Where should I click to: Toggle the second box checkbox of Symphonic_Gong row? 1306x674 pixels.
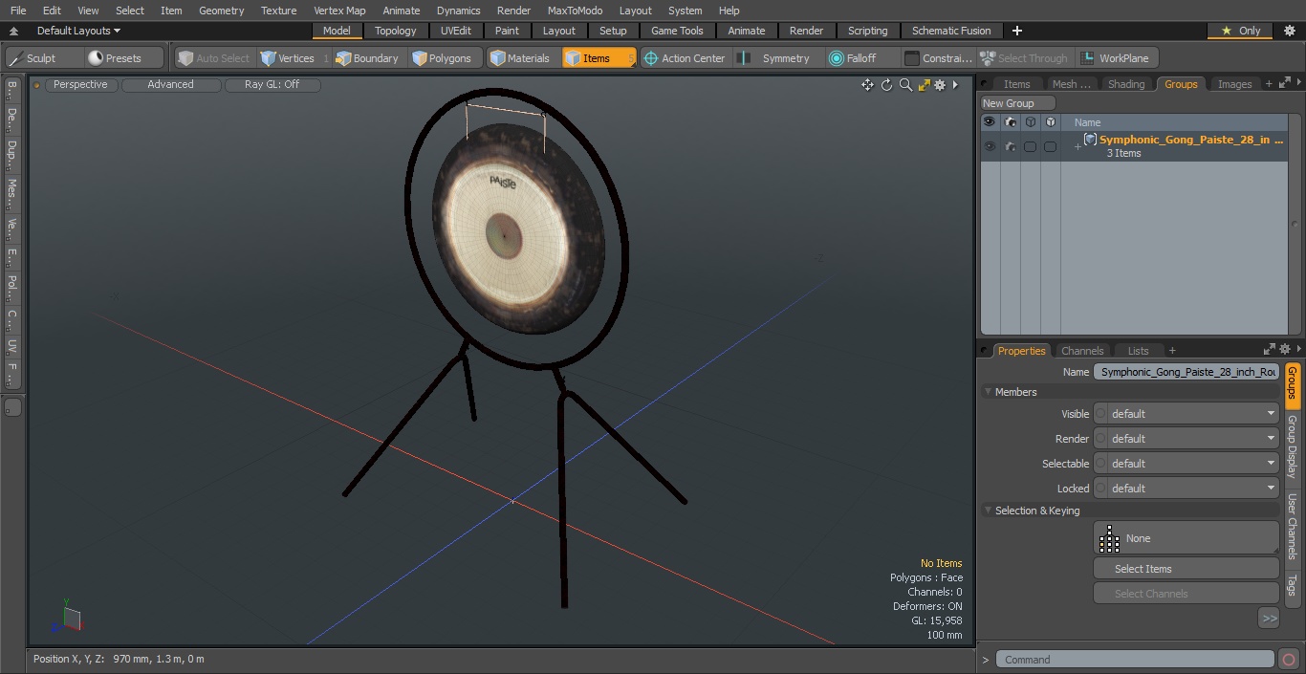pos(1050,146)
